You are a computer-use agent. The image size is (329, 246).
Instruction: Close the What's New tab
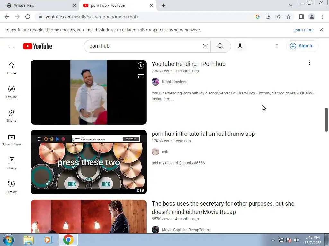[75, 5]
